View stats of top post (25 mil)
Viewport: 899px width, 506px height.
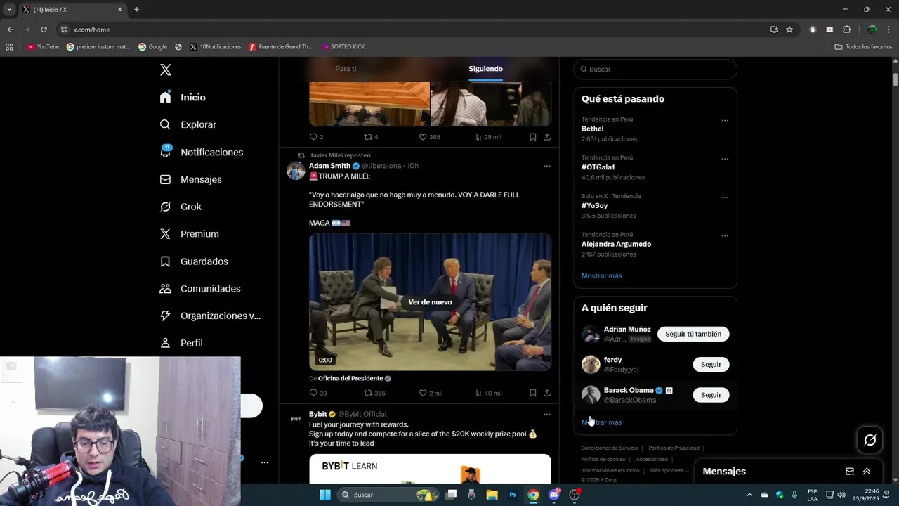point(487,137)
